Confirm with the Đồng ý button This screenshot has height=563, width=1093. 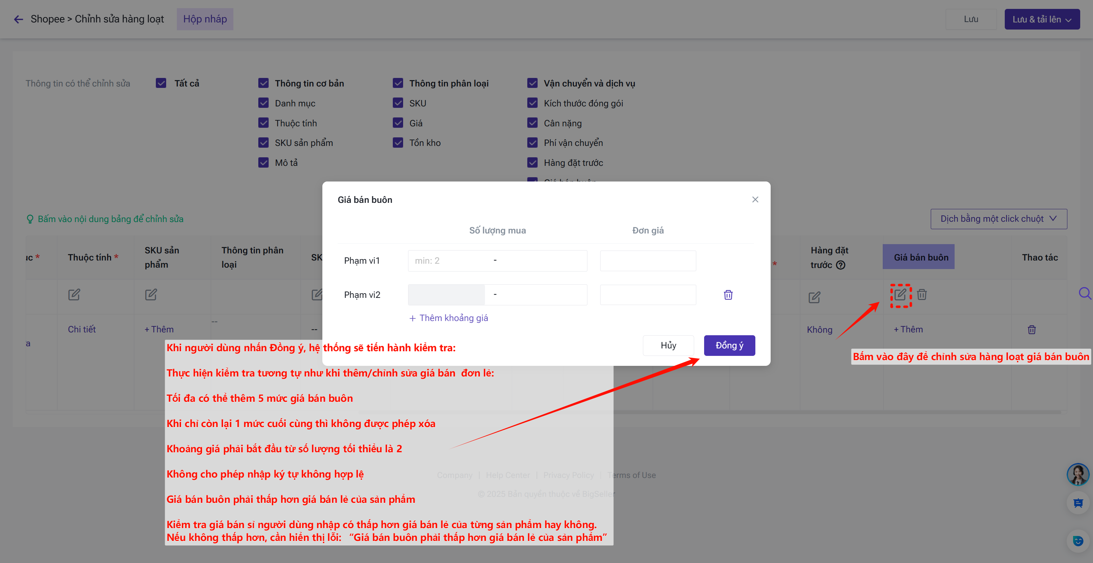(729, 345)
